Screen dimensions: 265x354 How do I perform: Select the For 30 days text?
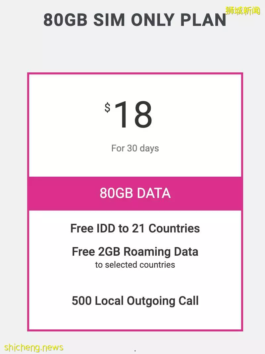(135, 148)
